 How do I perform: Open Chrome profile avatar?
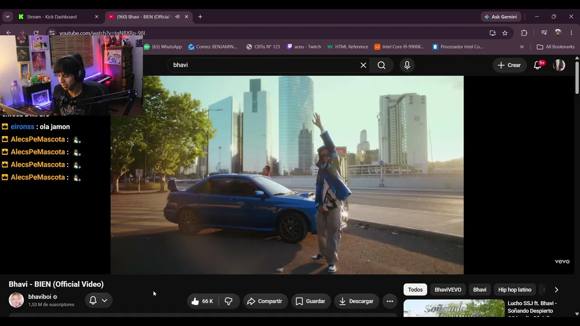pyautogui.click(x=558, y=33)
